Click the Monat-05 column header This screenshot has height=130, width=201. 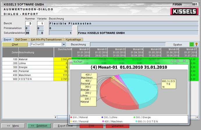(152, 52)
